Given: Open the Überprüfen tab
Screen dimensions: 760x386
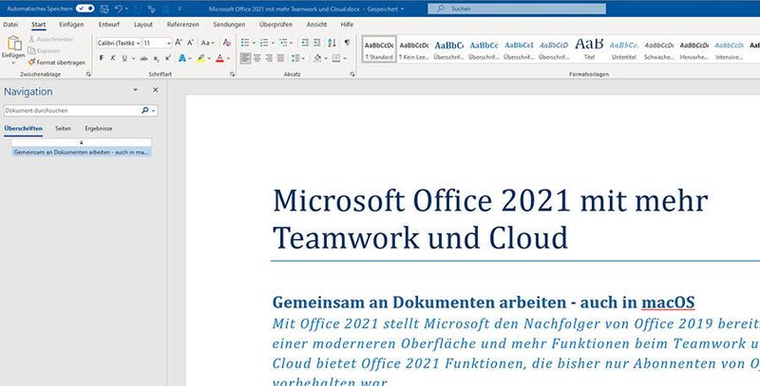Looking at the screenshot, I should 275,25.
